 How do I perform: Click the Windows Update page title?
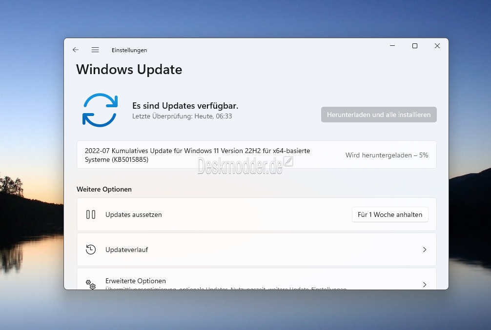(x=129, y=69)
